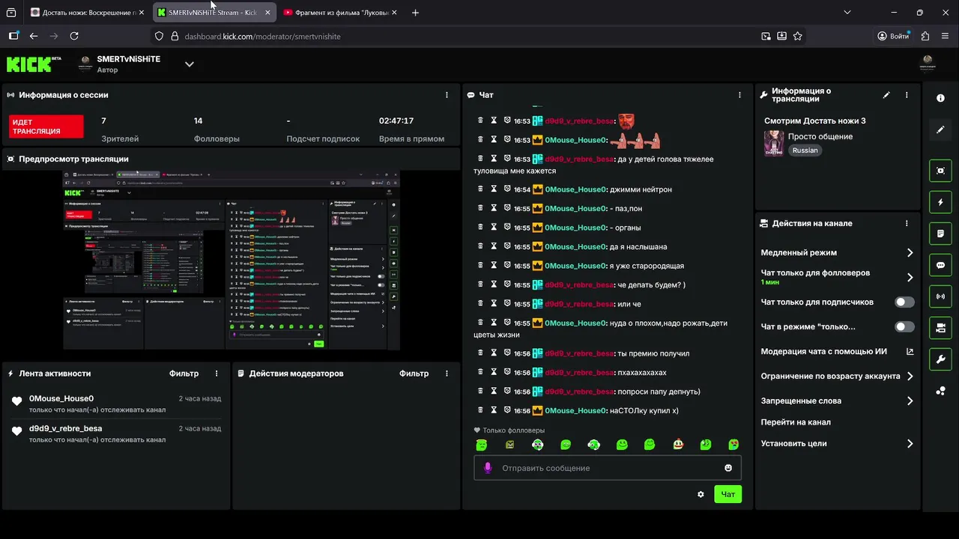Go back using browser back arrow
The image size is (959, 539).
34,36
